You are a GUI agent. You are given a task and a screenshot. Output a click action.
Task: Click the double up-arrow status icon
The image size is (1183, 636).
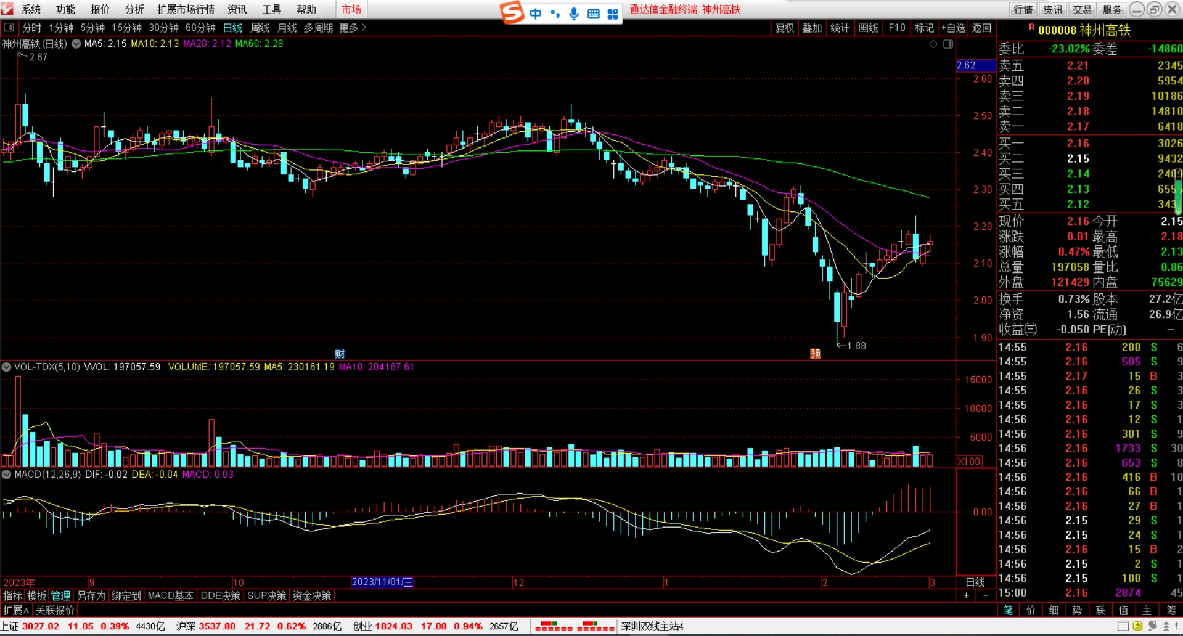(1166, 626)
